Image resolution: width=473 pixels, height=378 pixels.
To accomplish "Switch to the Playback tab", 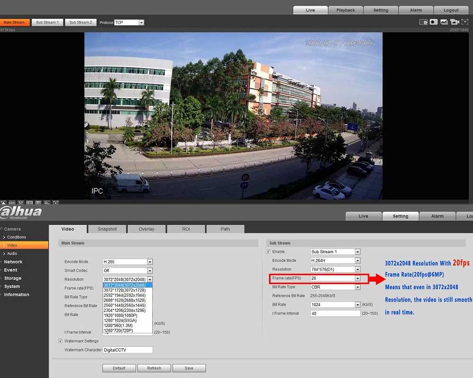I will [346, 10].
